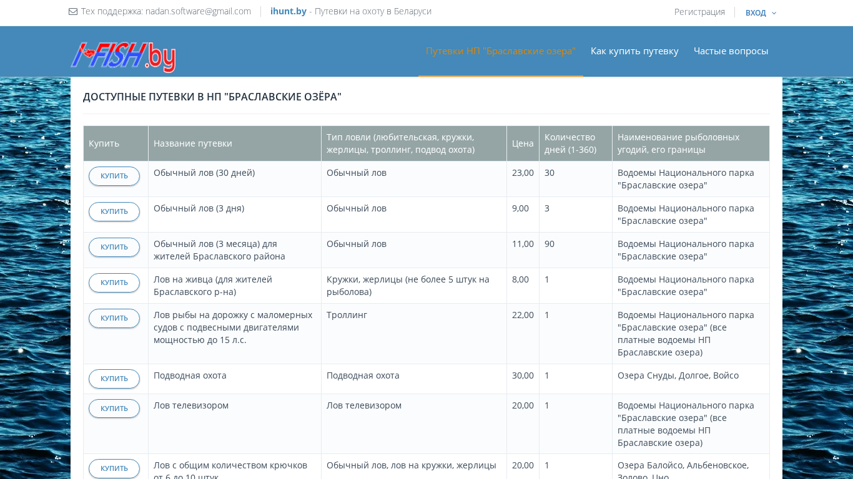Buy the Лов телевизором permit
The width and height of the screenshot is (853, 479).
pyautogui.click(x=114, y=409)
